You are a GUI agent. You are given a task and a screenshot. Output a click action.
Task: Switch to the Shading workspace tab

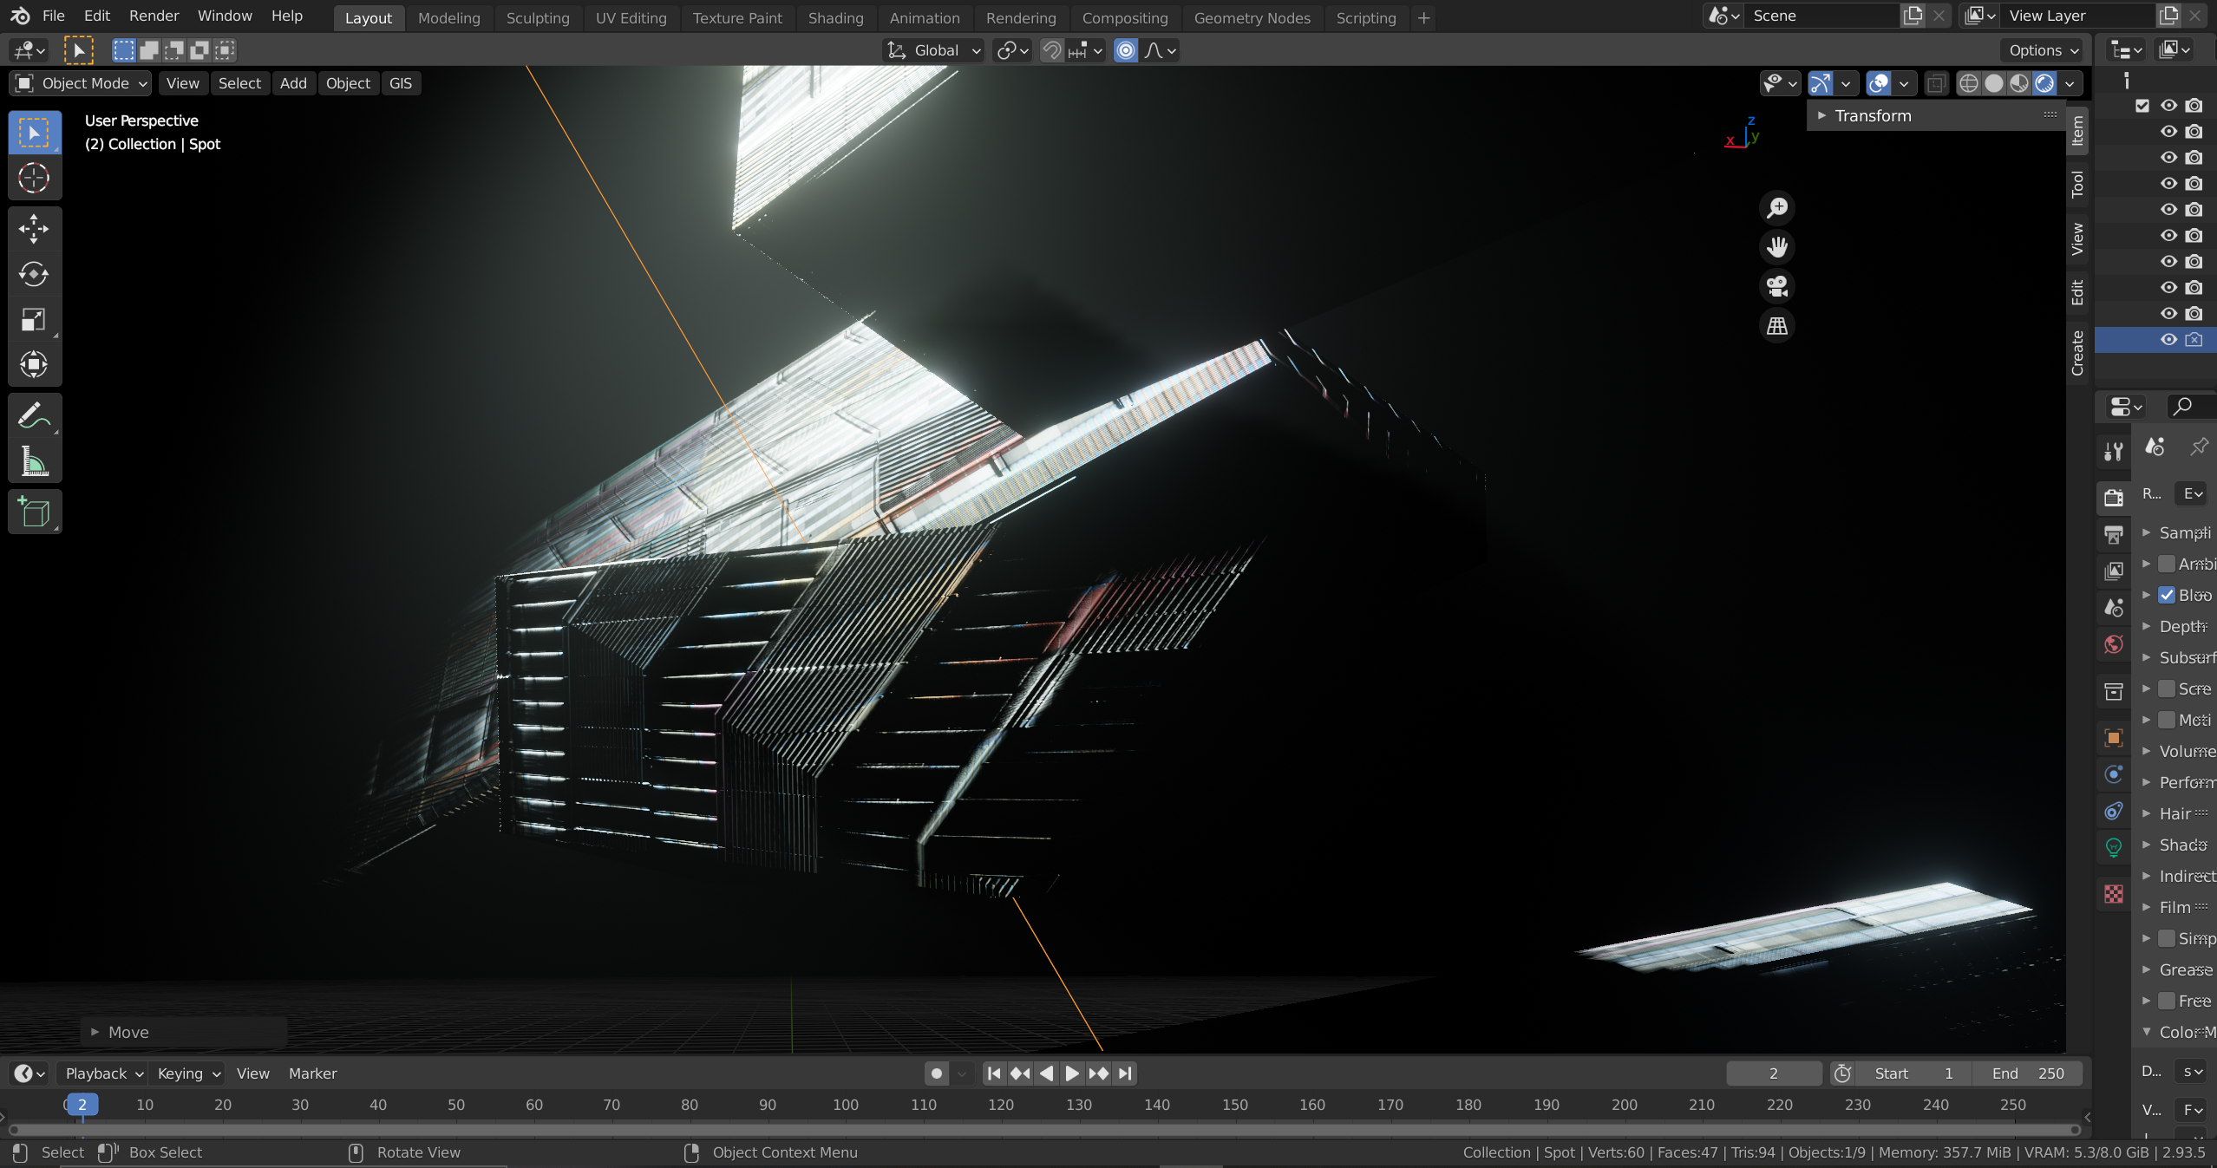click(x=834, y=17)
